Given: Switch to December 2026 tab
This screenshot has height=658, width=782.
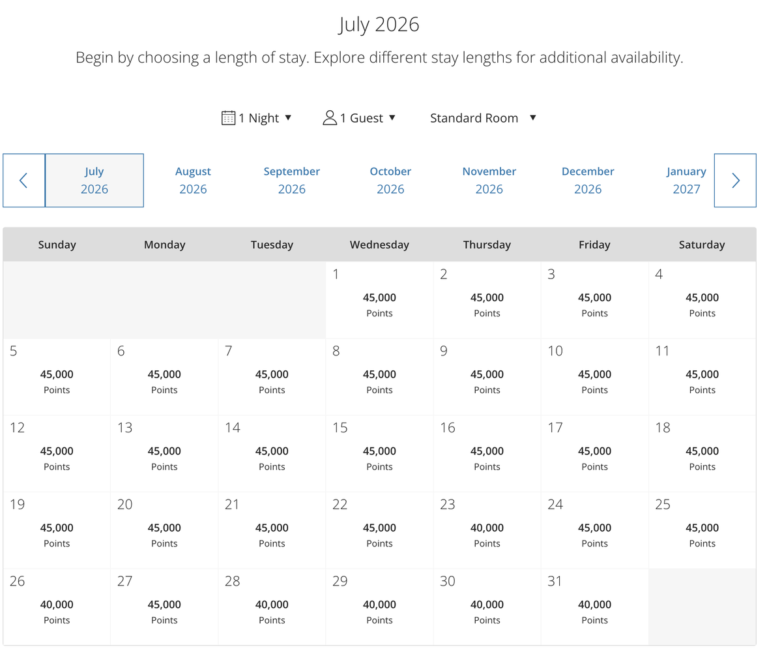Looking at the screenshot, I should (x=588, y=181).
